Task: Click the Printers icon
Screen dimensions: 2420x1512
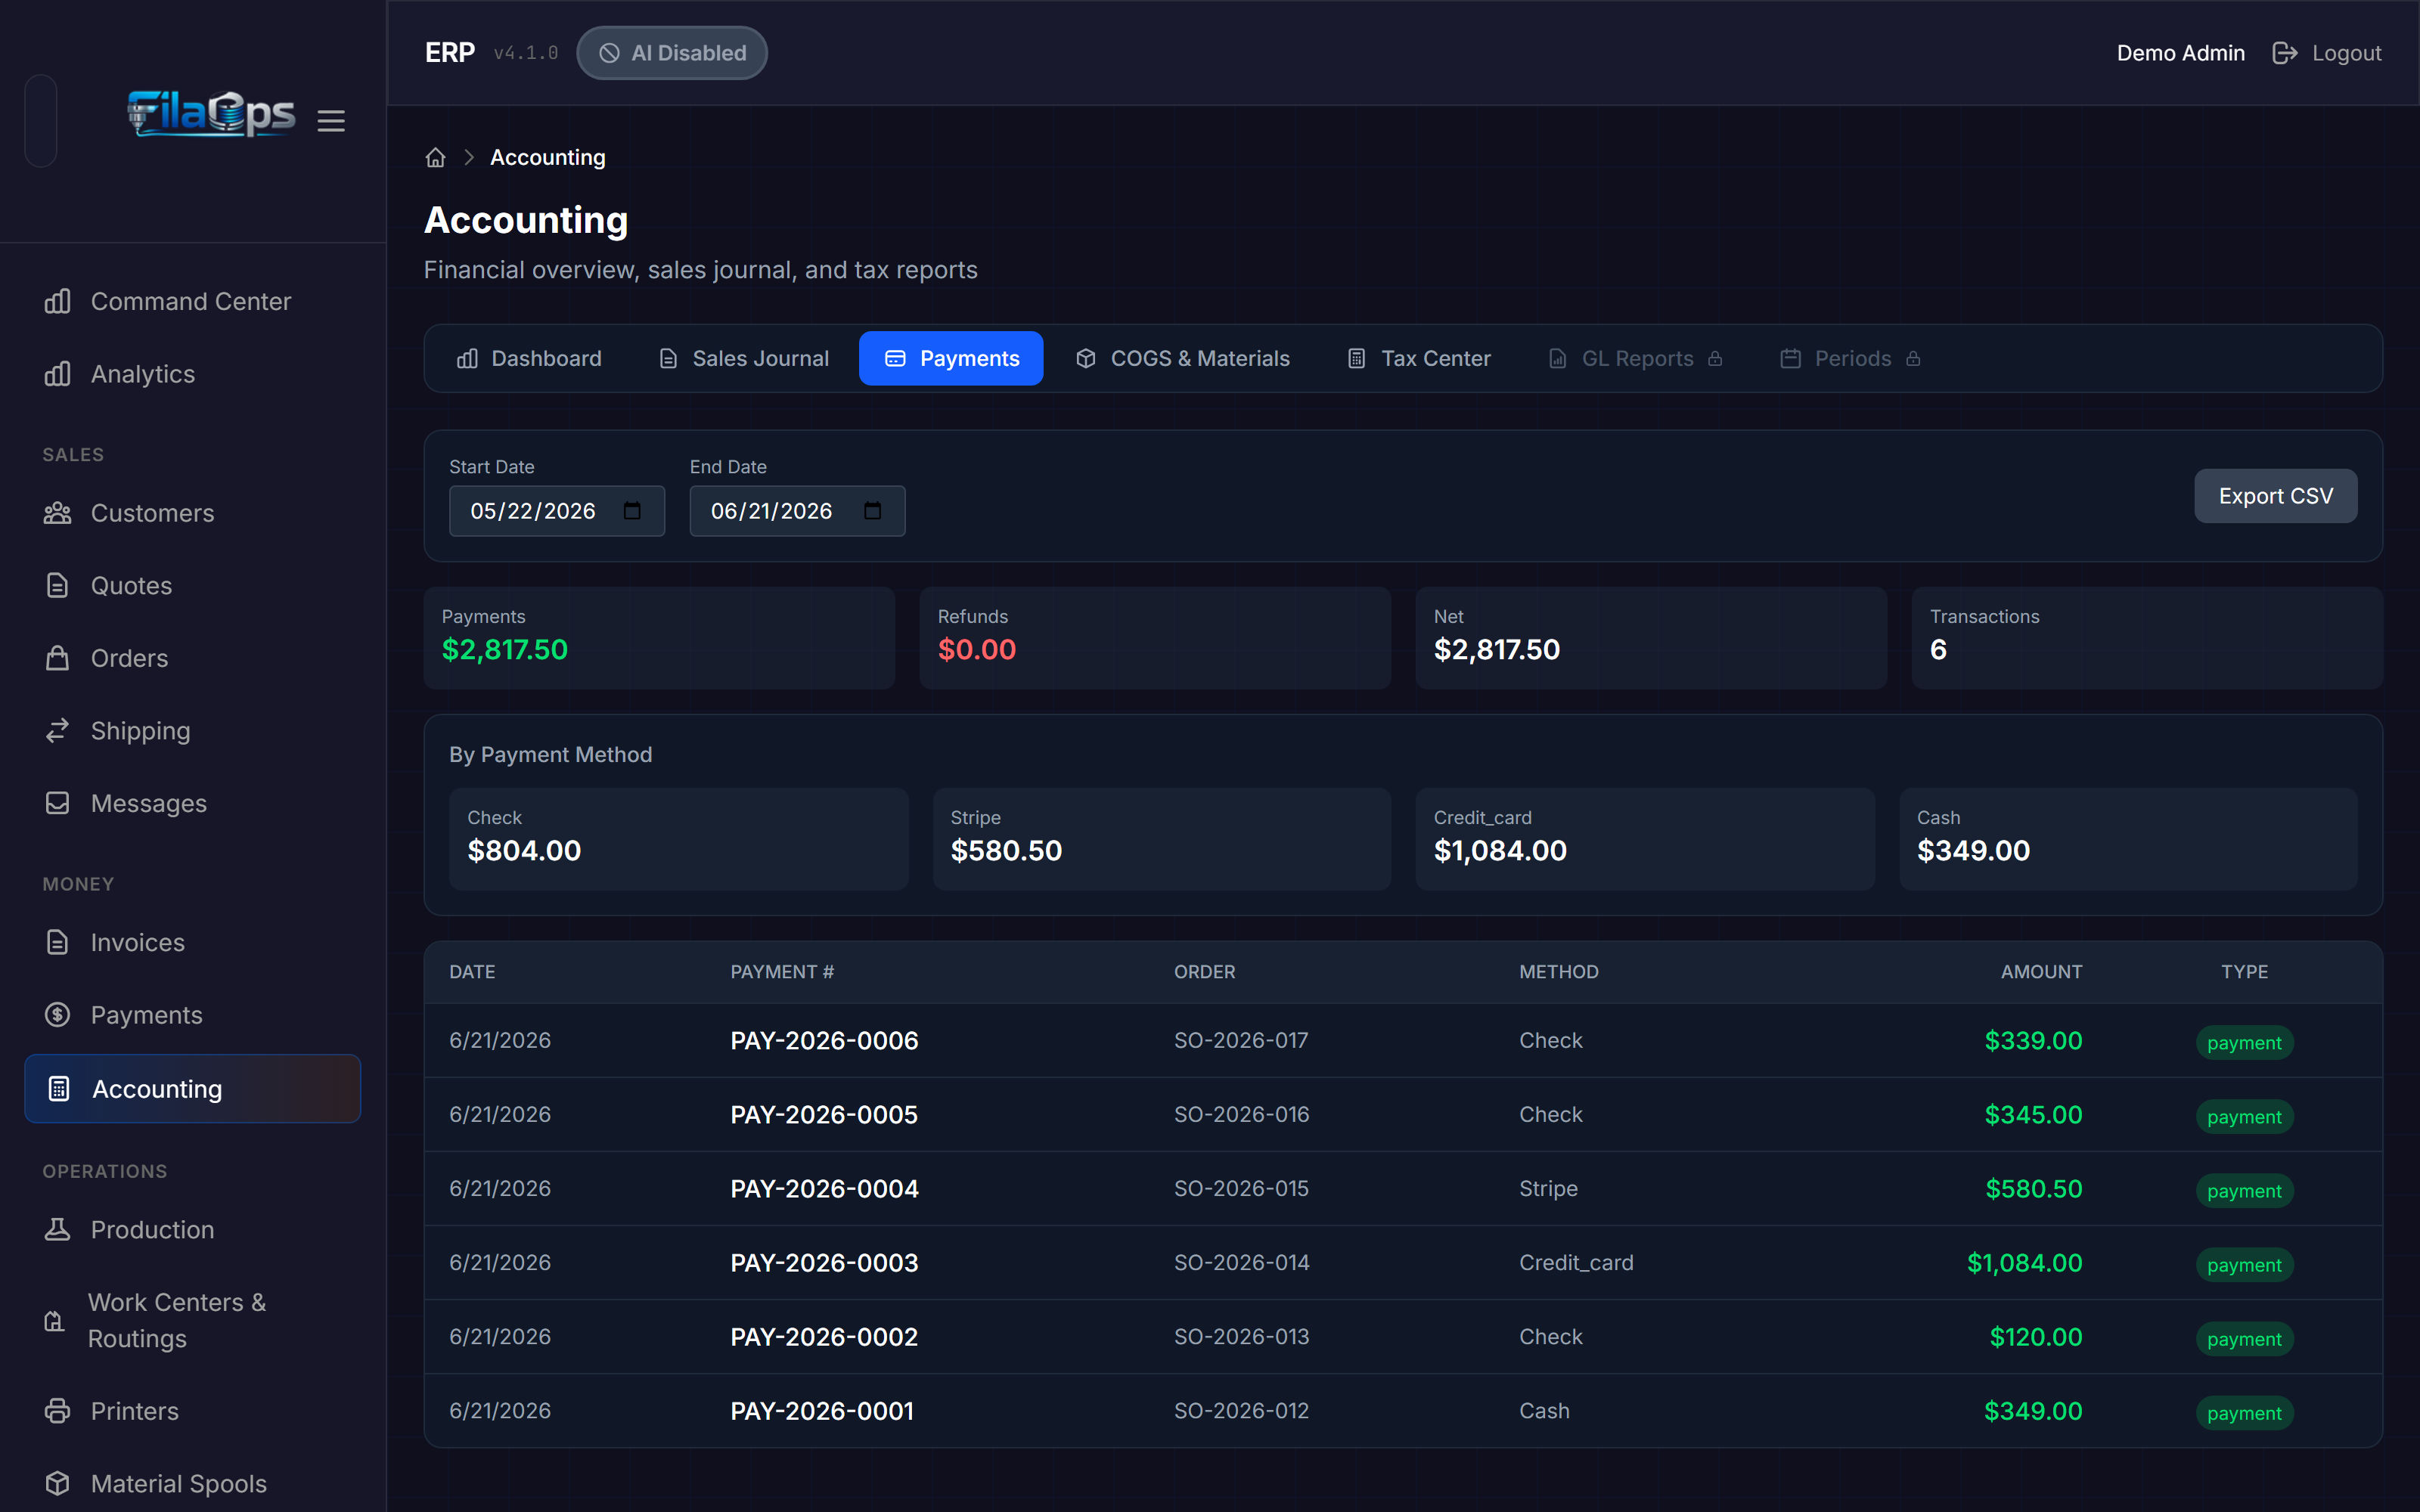Action: pos(58,1411)
